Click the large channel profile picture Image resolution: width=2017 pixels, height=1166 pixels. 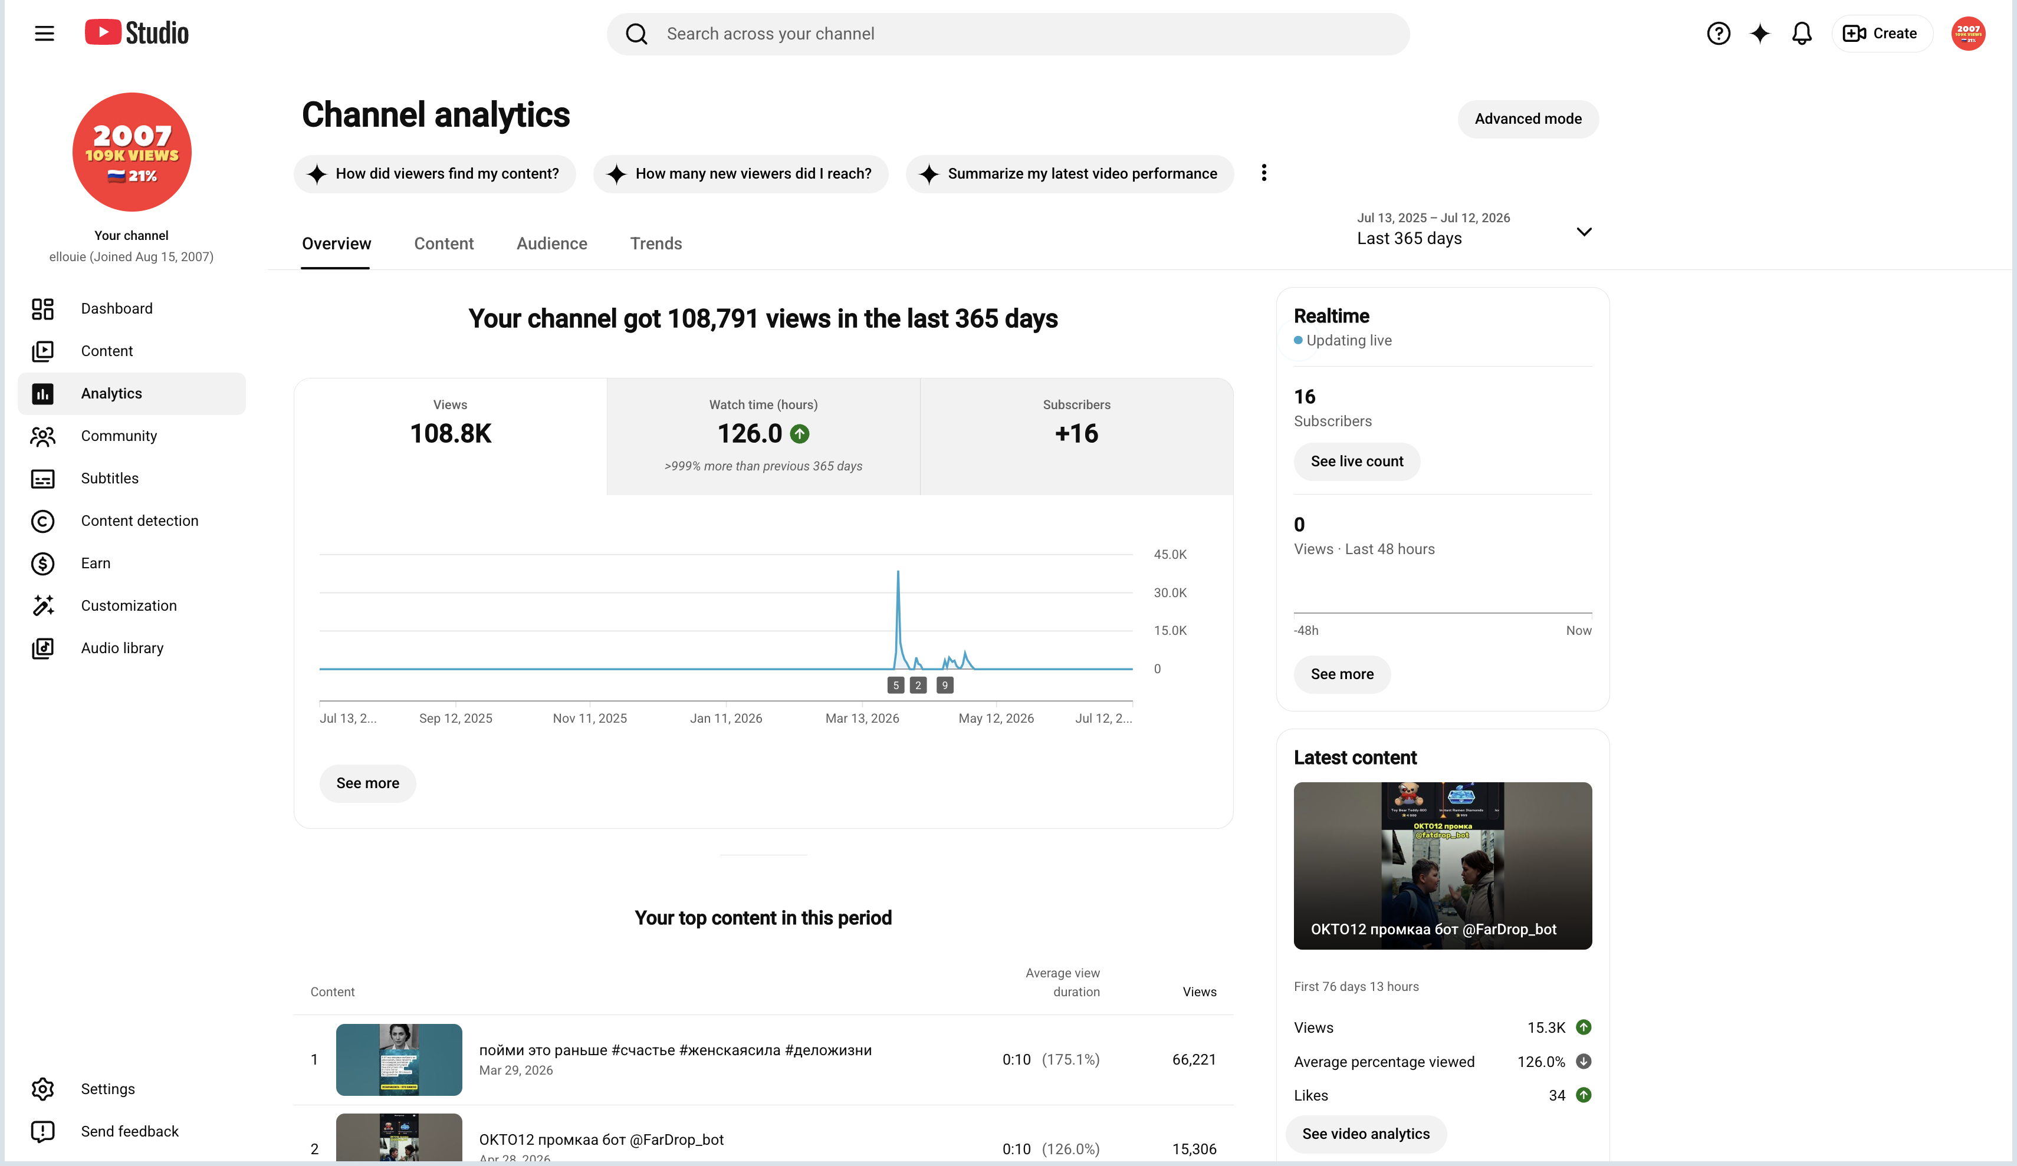[x=132, y=152]
